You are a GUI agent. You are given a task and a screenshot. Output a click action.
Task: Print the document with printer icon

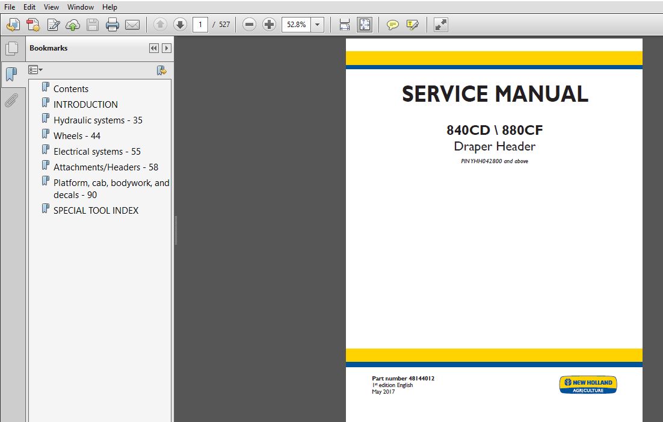click(x=113, y=25)
